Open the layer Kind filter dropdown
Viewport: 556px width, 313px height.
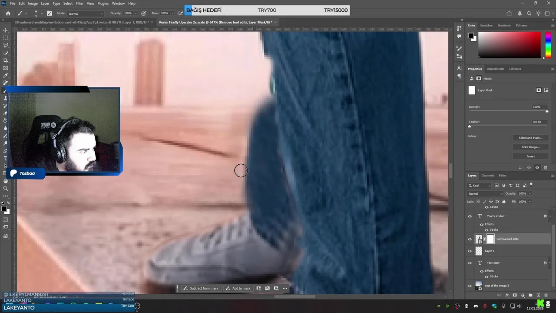tap(480, 186)
